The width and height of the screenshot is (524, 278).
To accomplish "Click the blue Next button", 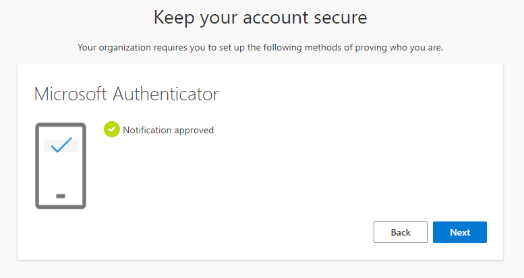I will point(460,232).
